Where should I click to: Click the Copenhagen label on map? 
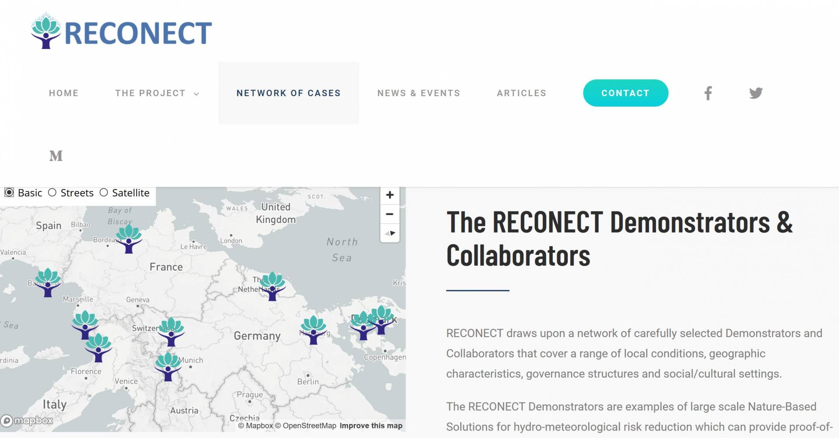tap(385, 357)
